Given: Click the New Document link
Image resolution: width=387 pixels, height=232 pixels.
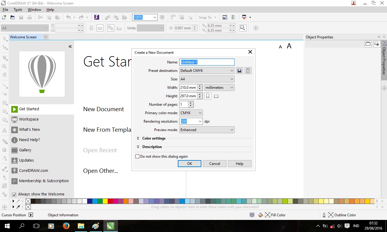Looking at the screenshot, I should (104, 109).
